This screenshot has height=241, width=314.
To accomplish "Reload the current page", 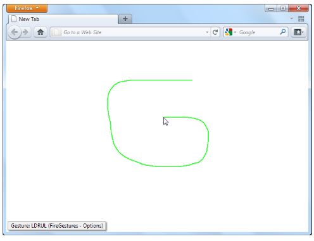I will click(215, 32).
